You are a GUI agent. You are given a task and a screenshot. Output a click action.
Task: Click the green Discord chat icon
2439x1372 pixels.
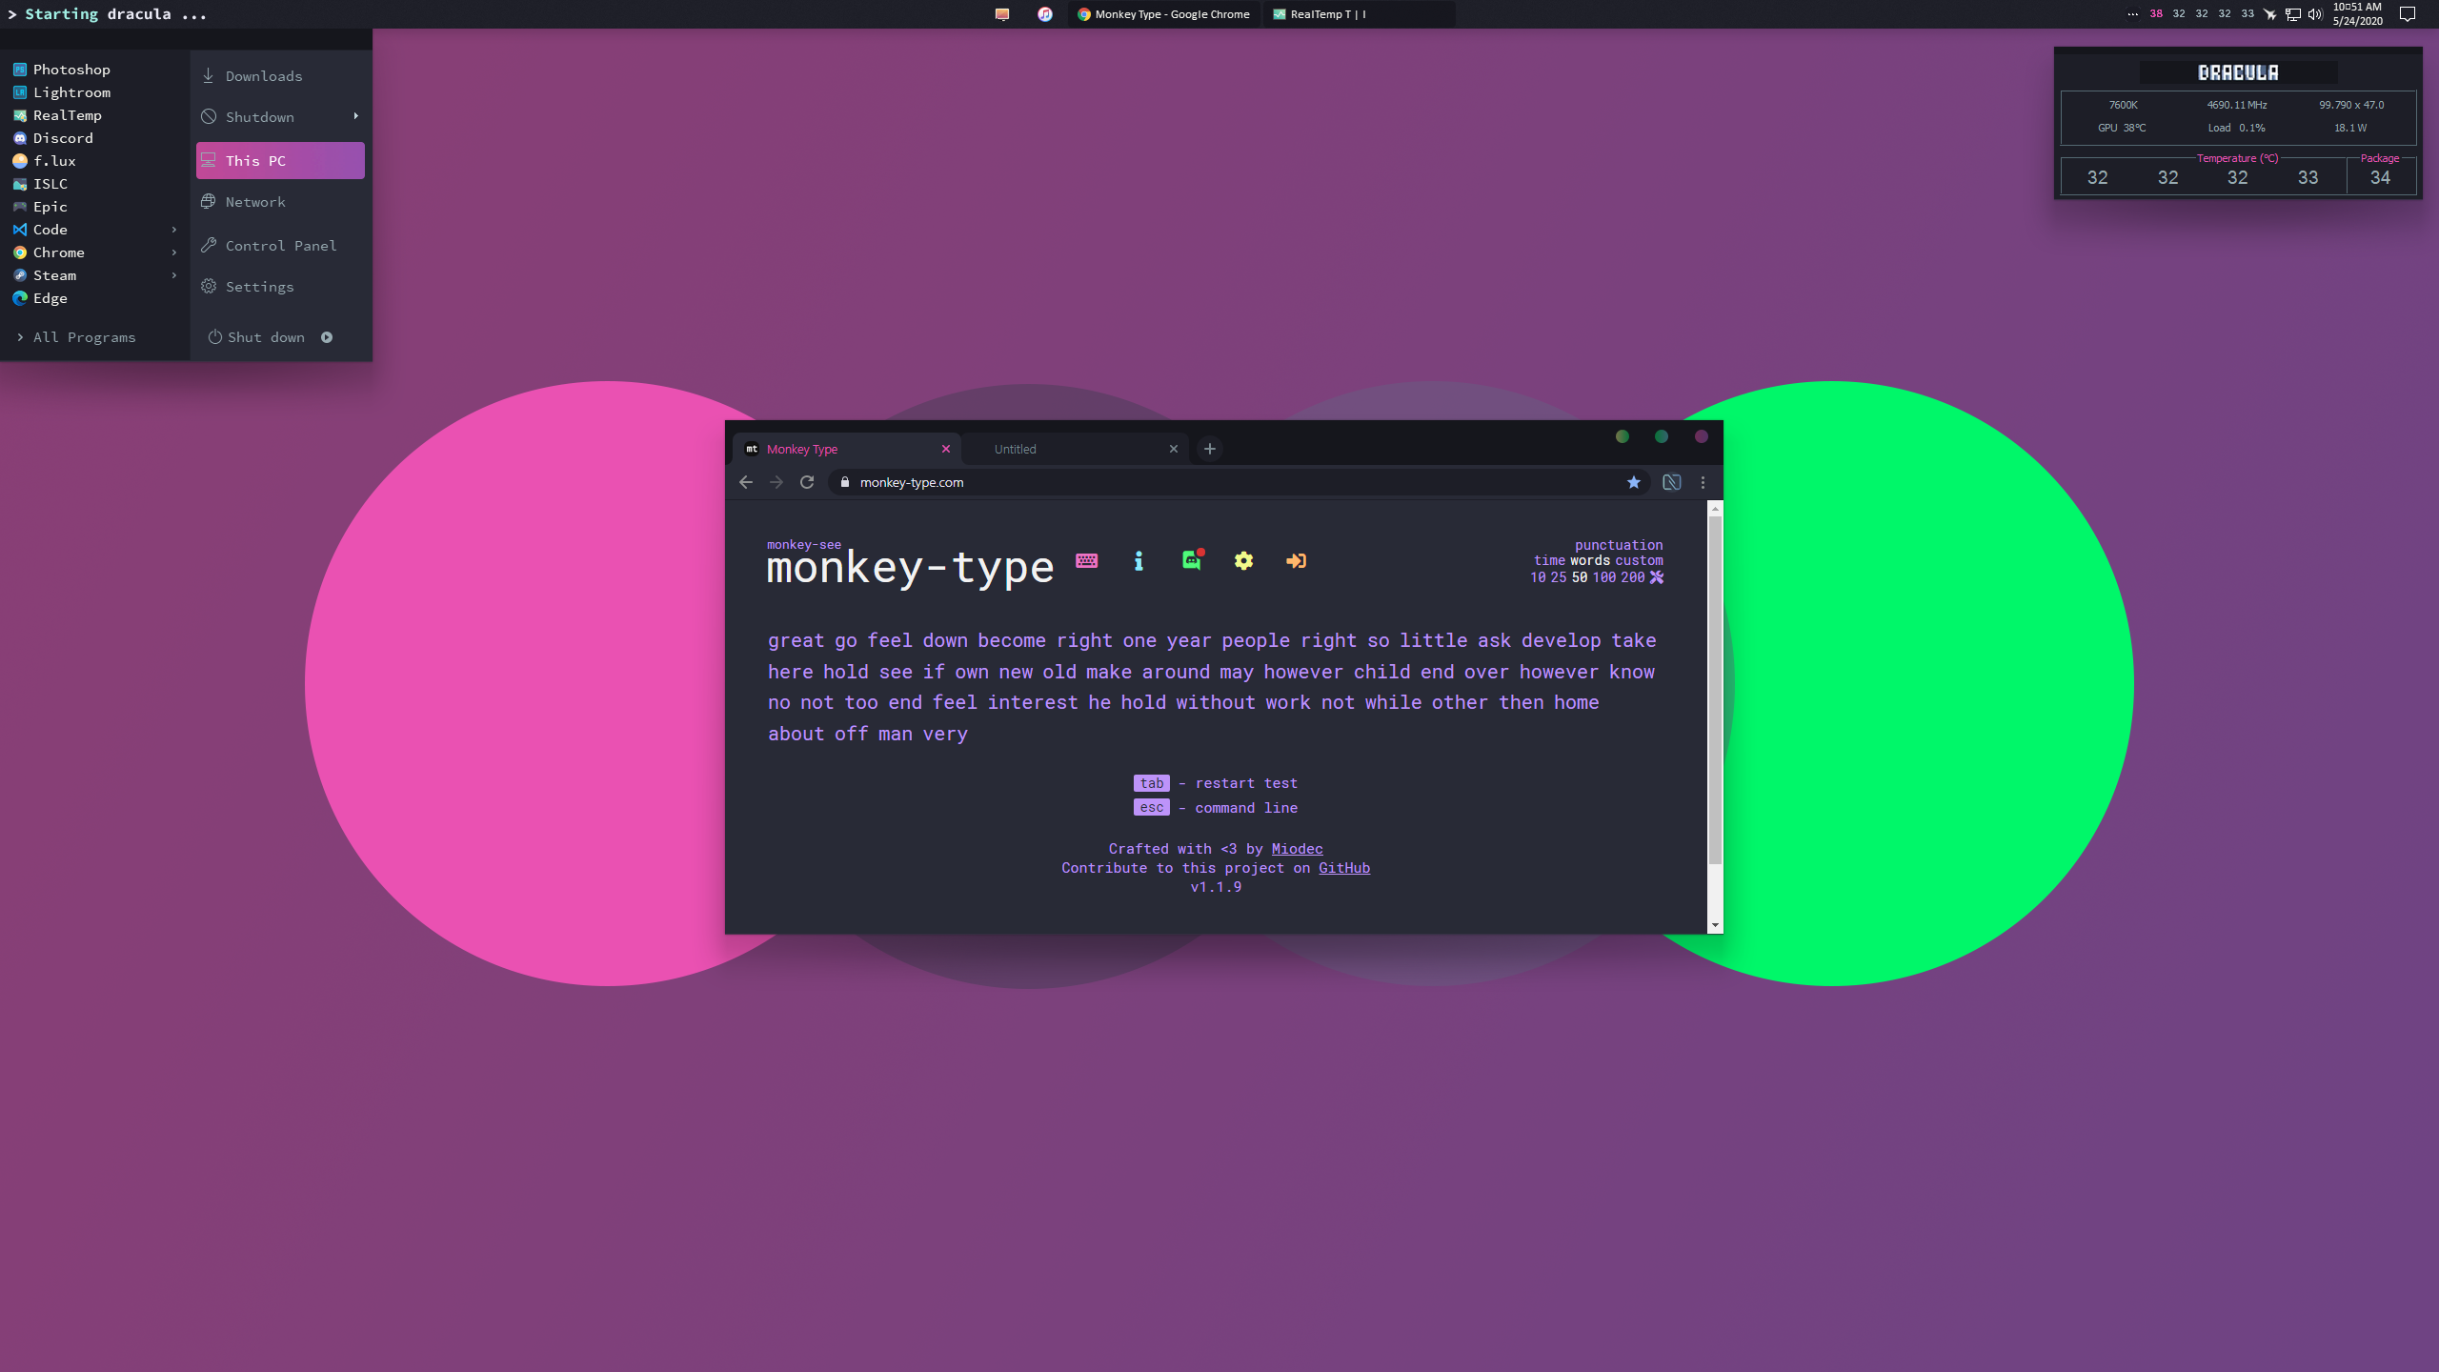[x=1191, y=560]
